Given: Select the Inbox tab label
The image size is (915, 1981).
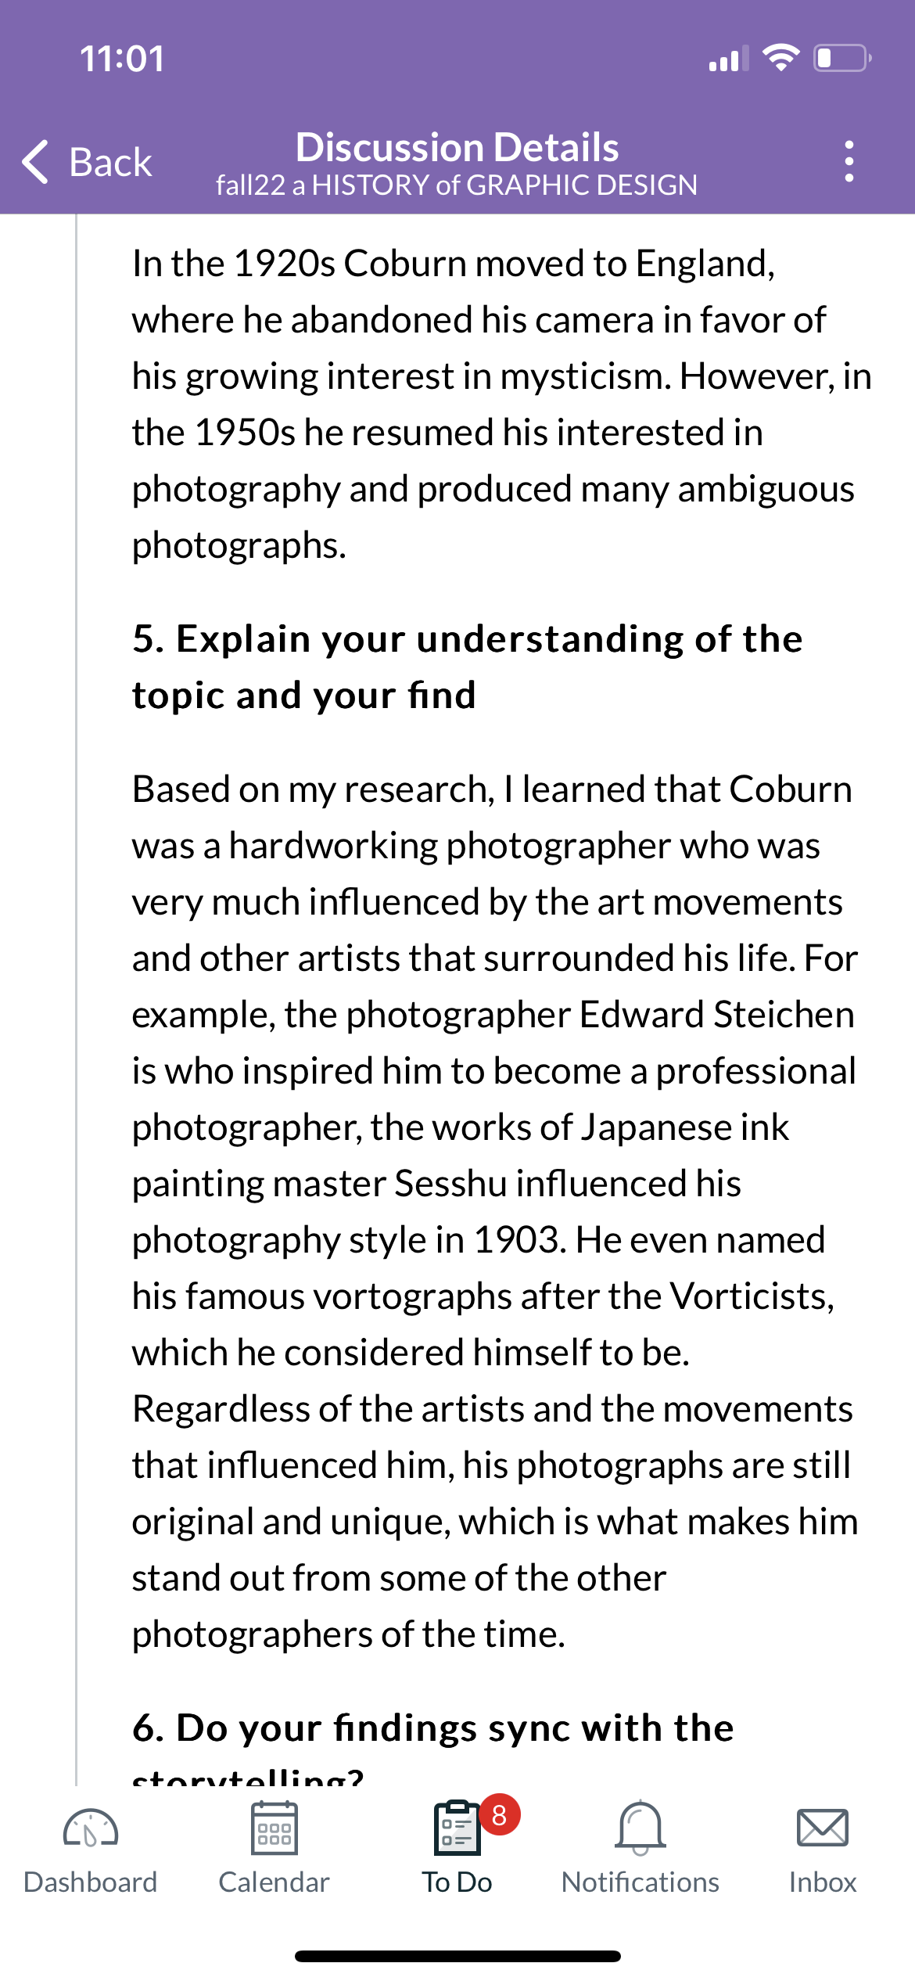Looking at the screenshot, I should (x=823, y=1882).
